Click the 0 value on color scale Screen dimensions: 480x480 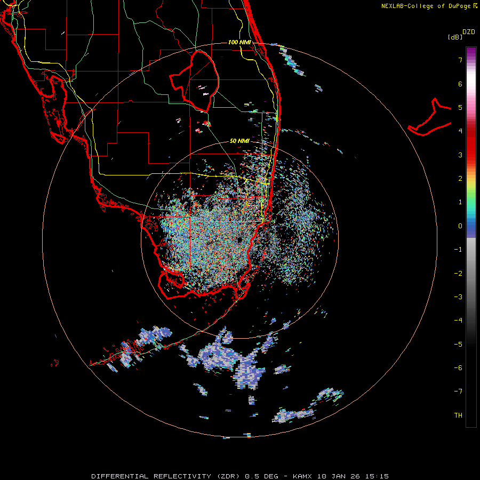click(x=460, y=226)
